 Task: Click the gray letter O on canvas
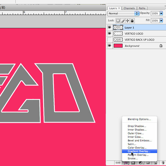point(48,95)
